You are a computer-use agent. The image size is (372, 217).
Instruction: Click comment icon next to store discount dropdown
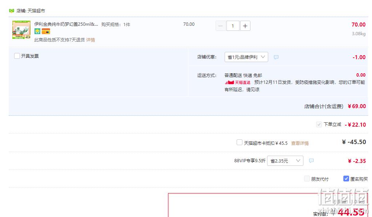coord(276,57)
